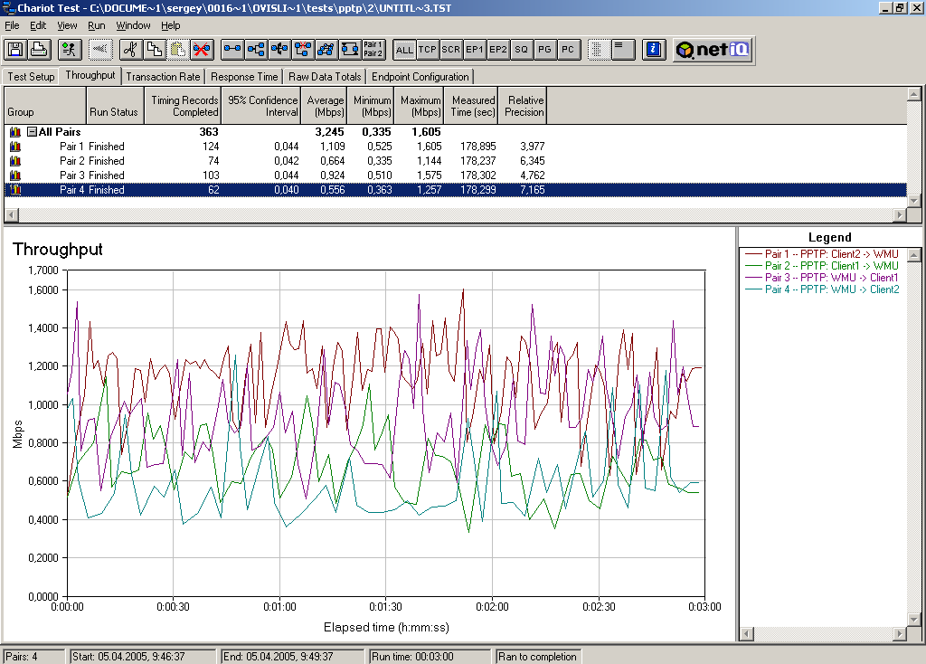
Task: Click the blue info help icon
Action: (x=655, y=49)
